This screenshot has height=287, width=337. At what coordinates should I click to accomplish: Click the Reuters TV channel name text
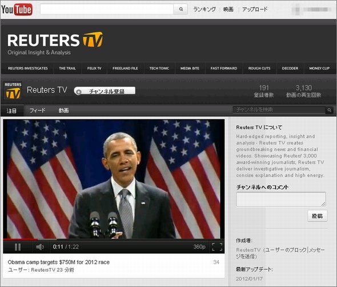click(47, 90)
